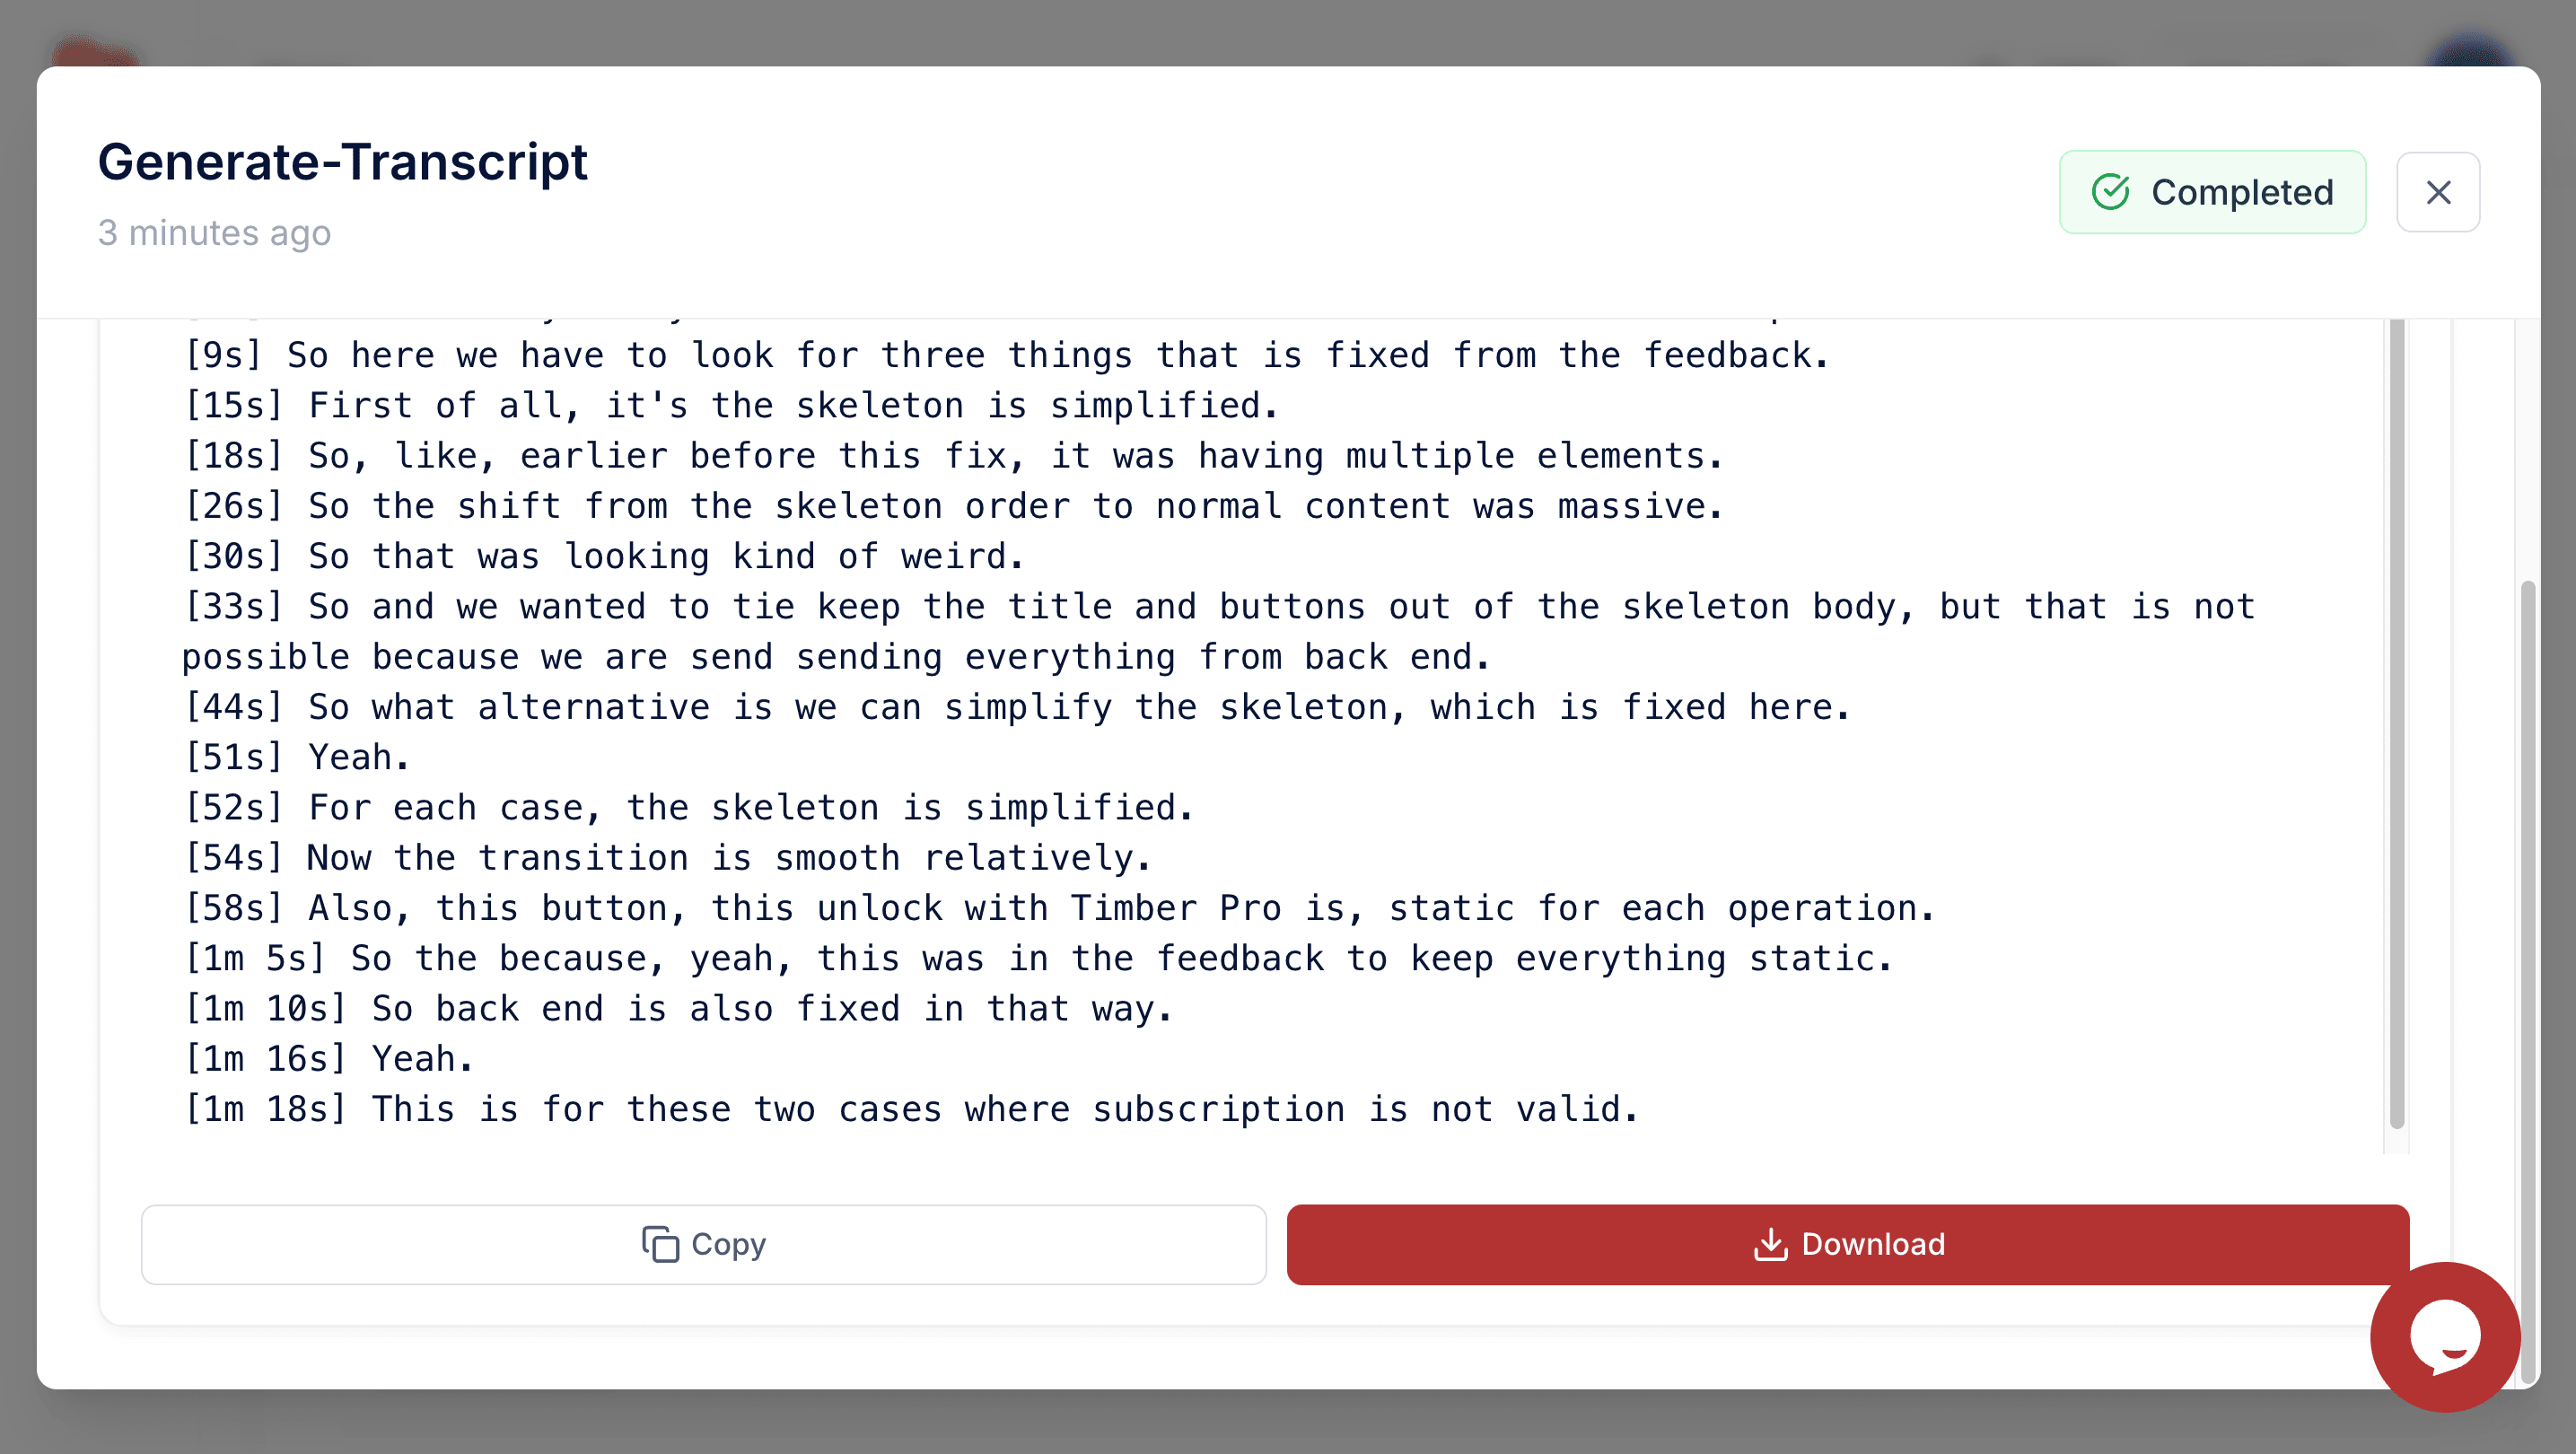Download the generated transcript
This screenshot has width=2576, height=1454.
coord(1847,1244)
